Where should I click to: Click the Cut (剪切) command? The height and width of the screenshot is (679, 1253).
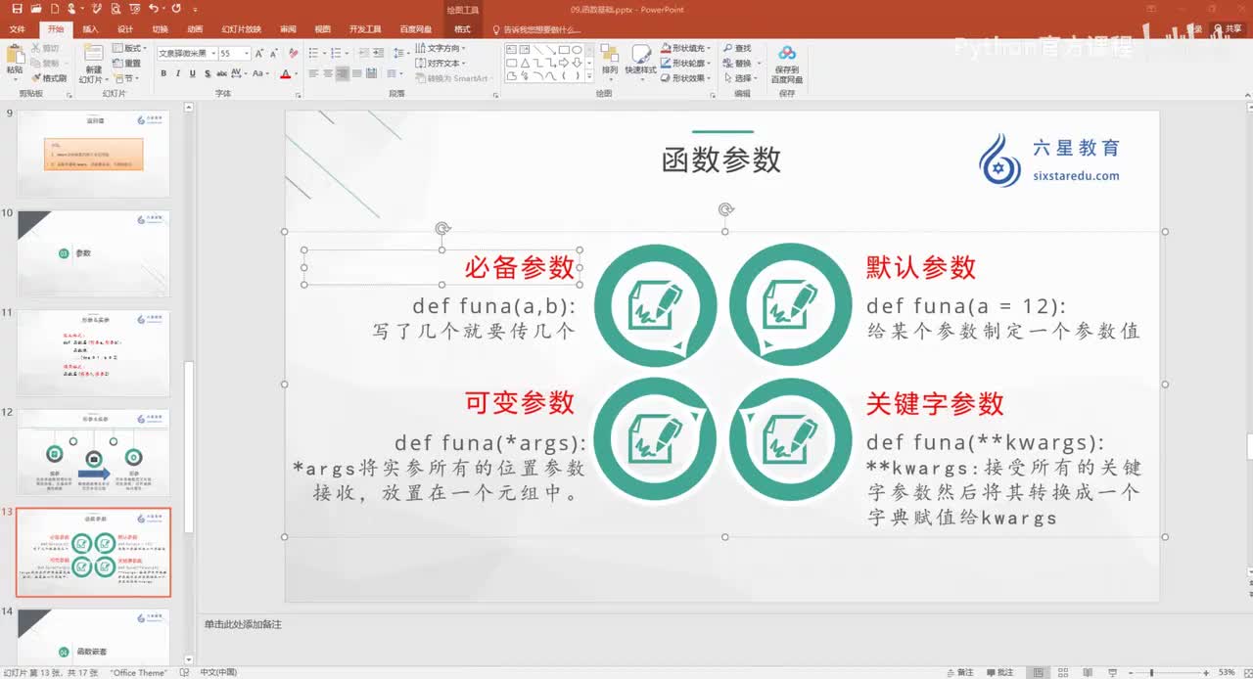pyautogui.click(x=45, y=48)
